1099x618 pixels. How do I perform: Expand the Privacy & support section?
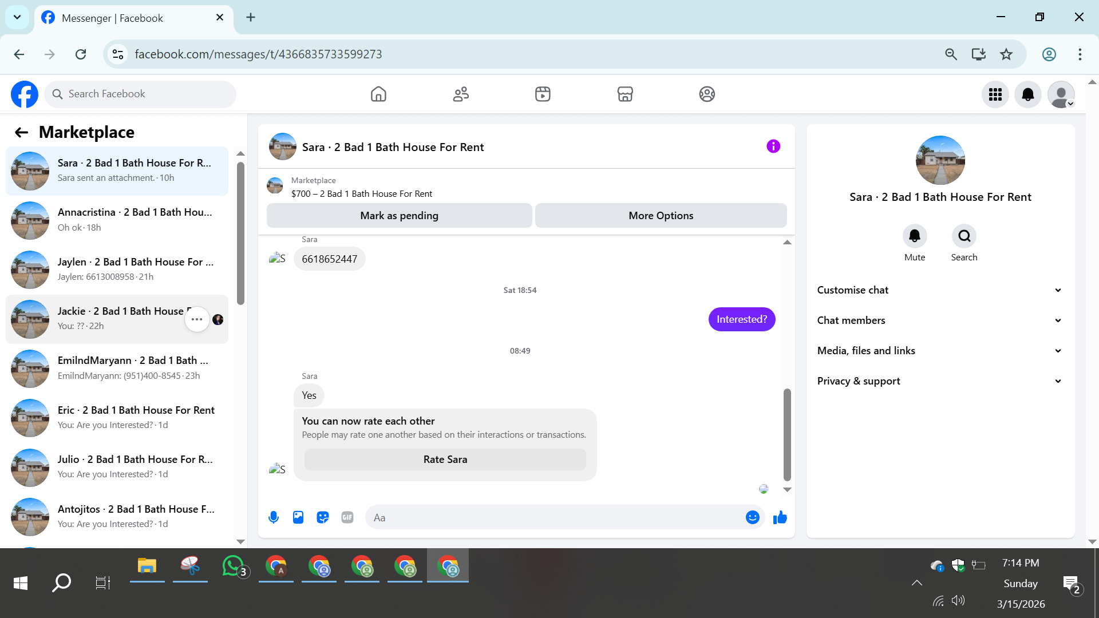click(940, 381)
